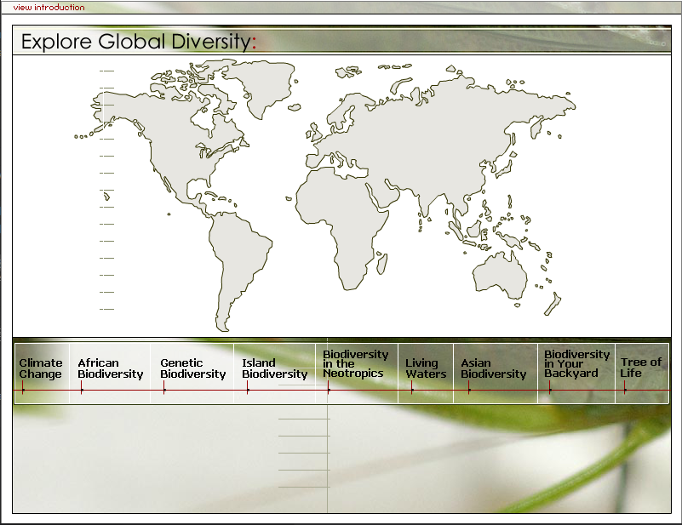The image size is (682, 525).
Task: Open Biodiversity in Your Backyard
Action: (573, 366)
